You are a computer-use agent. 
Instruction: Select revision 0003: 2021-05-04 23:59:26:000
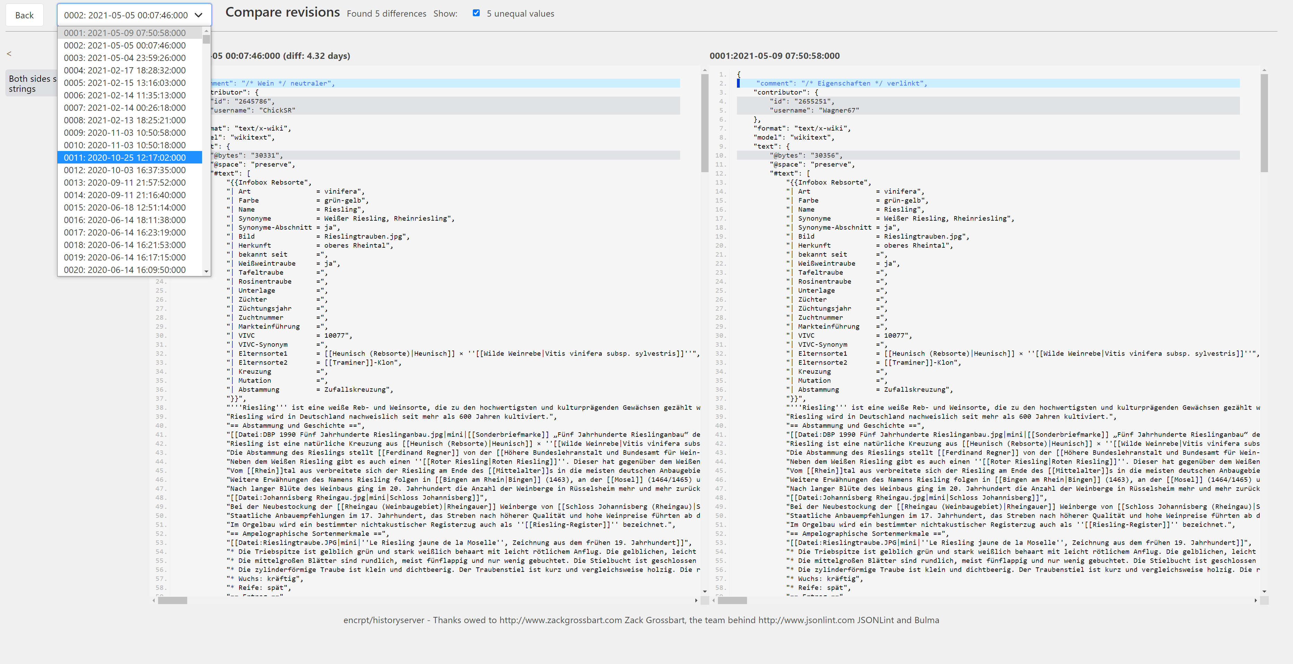click(130, 58)
